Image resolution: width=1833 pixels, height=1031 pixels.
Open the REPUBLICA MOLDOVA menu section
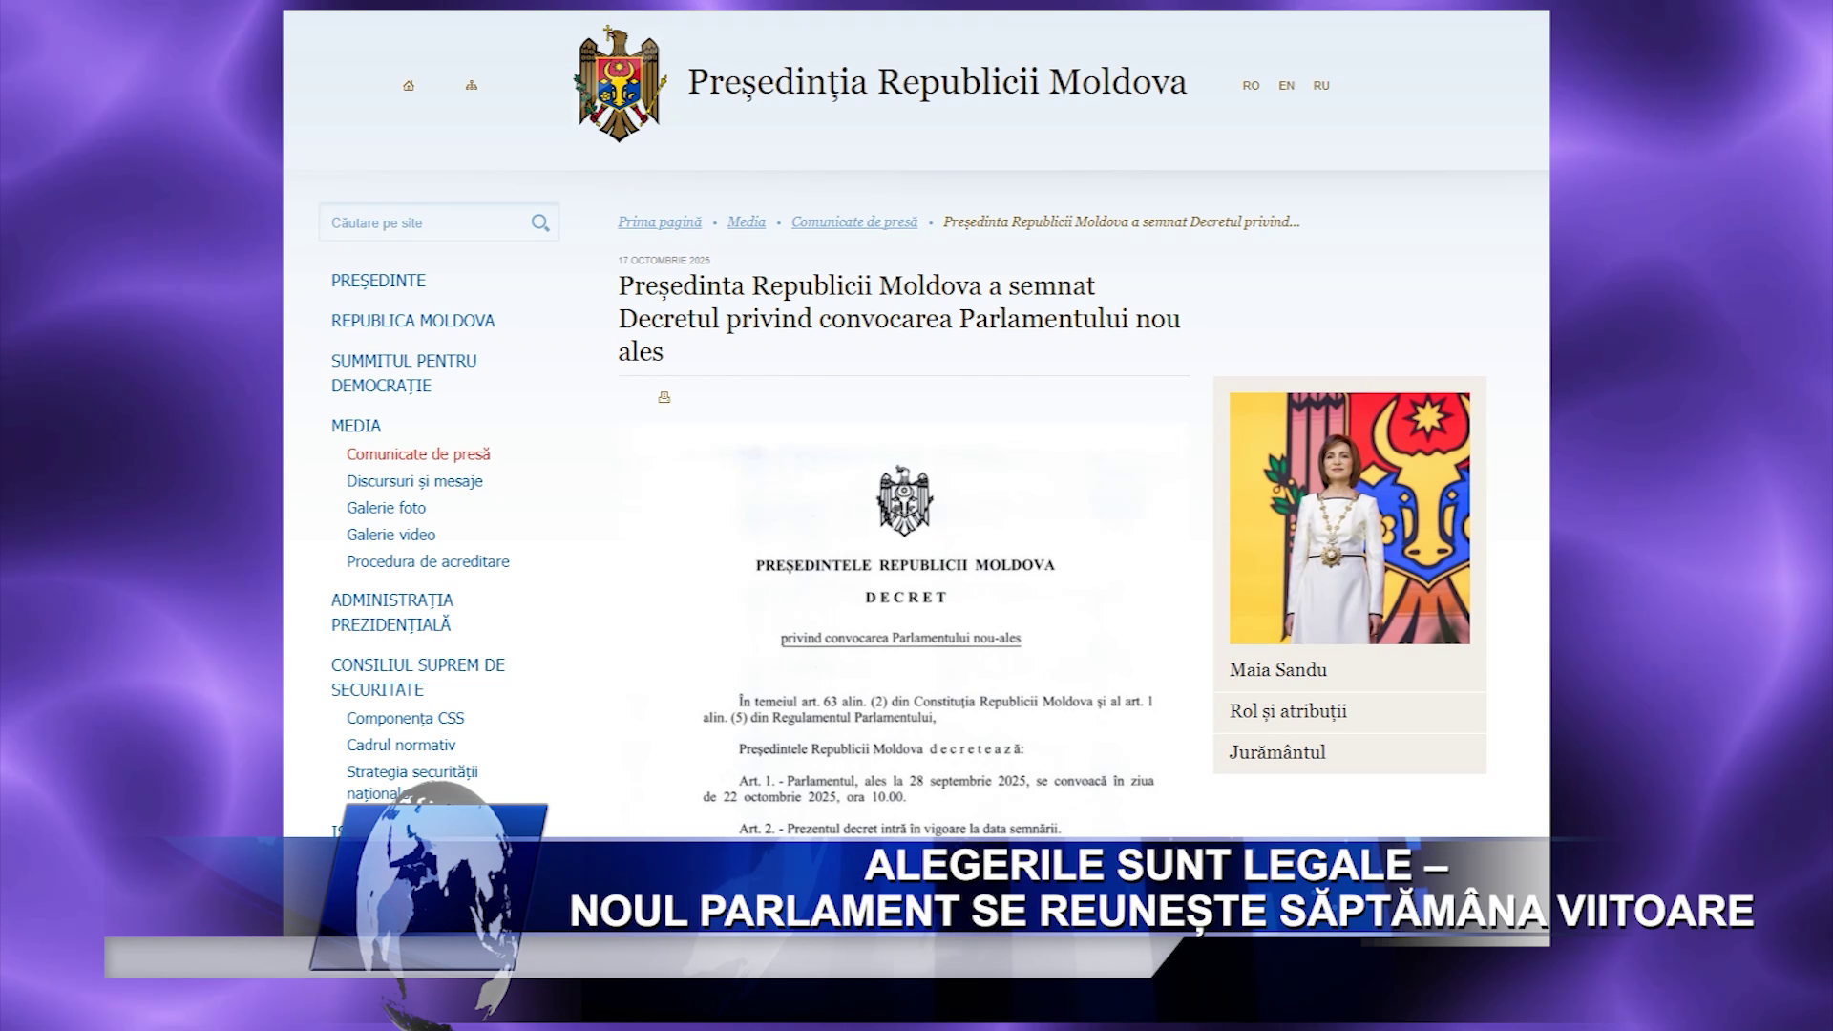point(412,321)
